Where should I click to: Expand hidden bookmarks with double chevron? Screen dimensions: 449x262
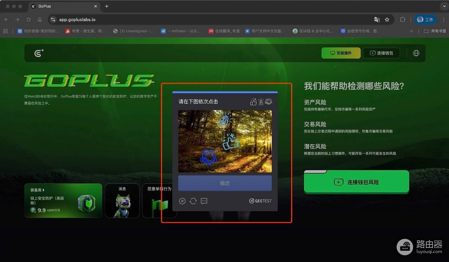412,31
